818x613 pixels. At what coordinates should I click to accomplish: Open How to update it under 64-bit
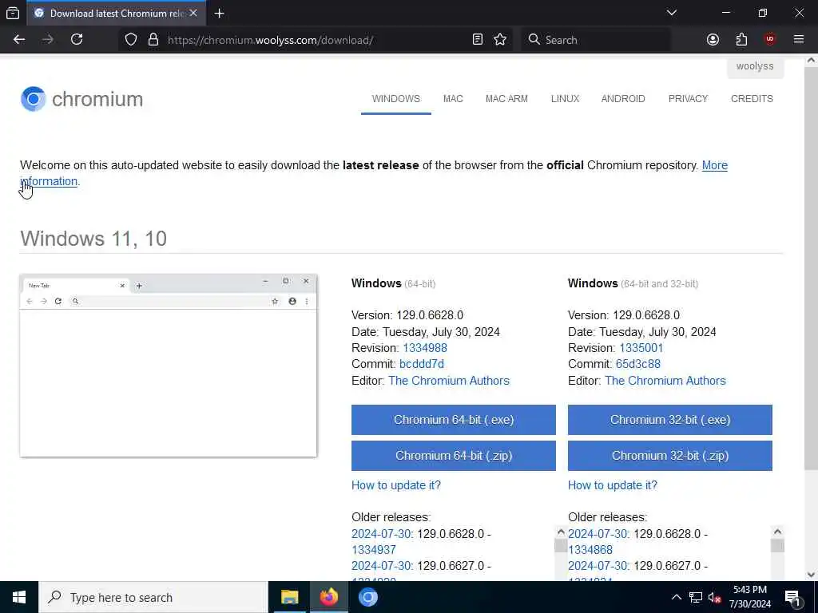pyautogui.click(x=396, y=485)
